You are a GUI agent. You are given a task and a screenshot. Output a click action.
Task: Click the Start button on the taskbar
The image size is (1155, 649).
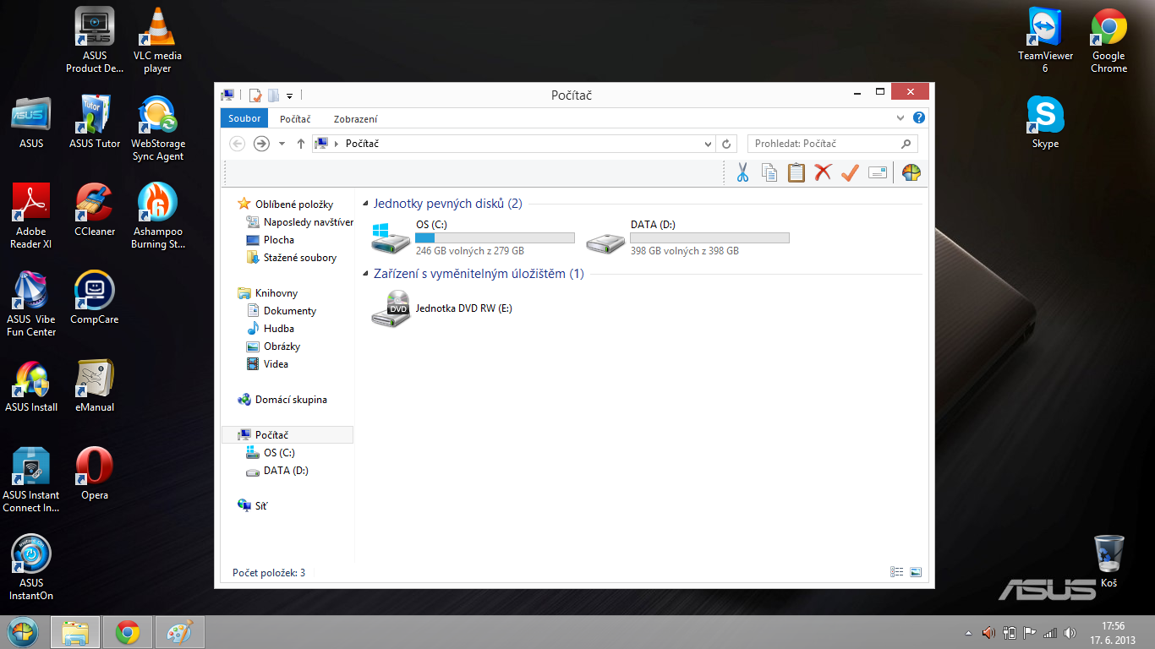(x=22, y=632)
